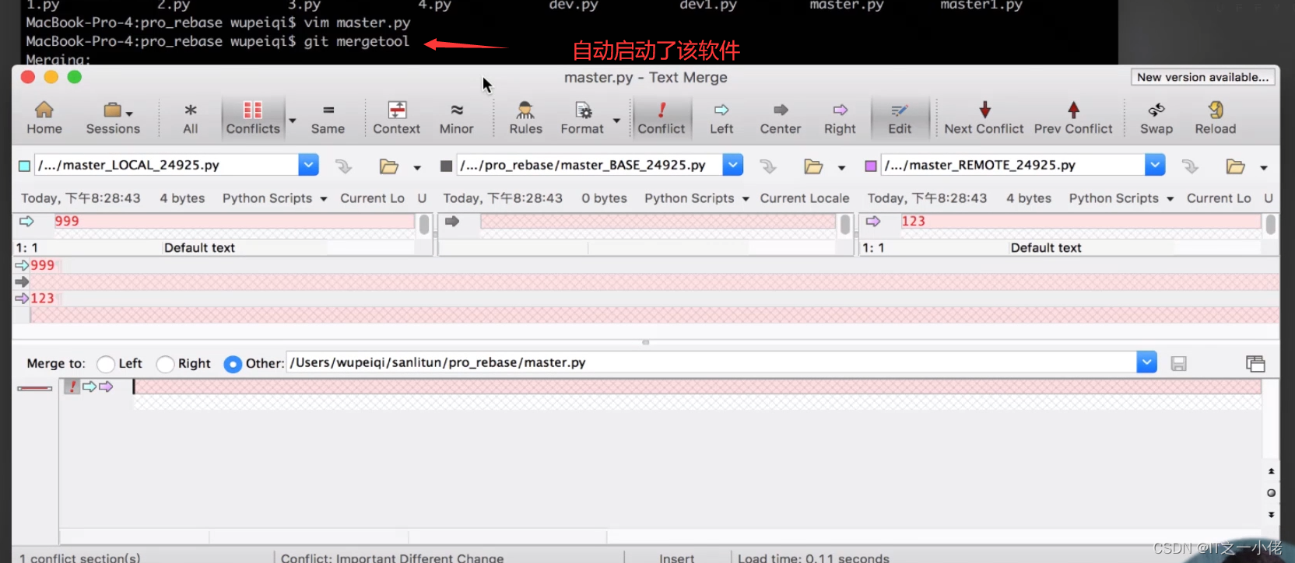Click the center pane vertical scrollbar
Image resolution: width=1295 pixels, height=563 pixels.
pyautogui.click(x=845, y=225)
